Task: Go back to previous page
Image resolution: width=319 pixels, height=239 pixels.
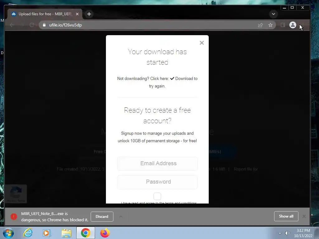Action: point(12,25)
